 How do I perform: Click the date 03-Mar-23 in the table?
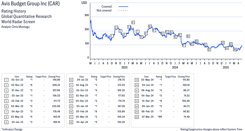17,106
